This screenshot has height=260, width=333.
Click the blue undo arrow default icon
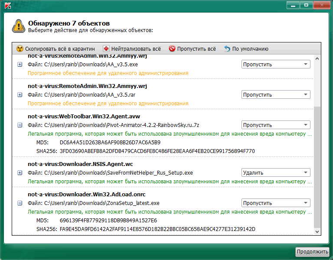click(x=227, y=49)
